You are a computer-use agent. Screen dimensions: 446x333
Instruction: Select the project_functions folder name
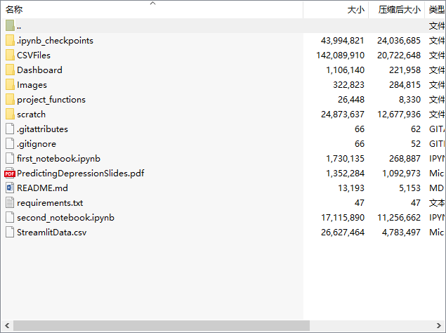click(51, 99)
